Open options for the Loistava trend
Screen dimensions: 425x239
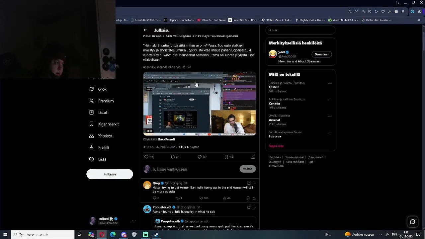tap(330, 133)
